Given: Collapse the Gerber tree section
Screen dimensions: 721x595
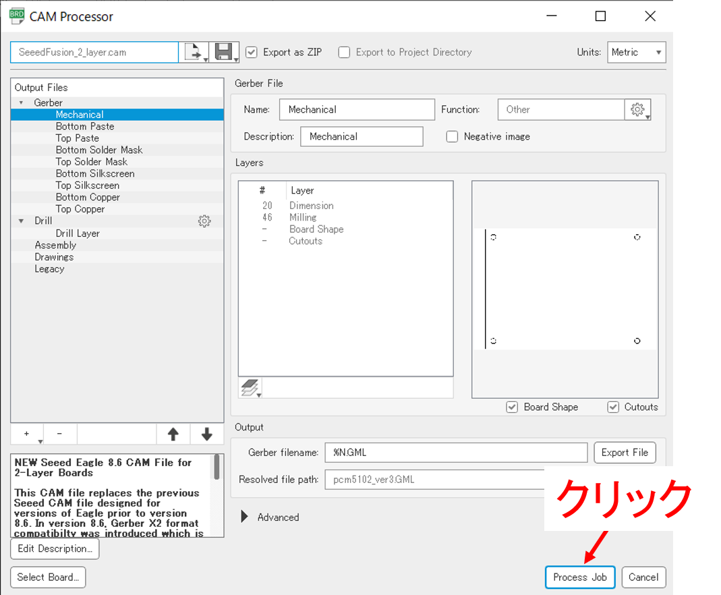Looking at the screenshot, I should point(21,103).
